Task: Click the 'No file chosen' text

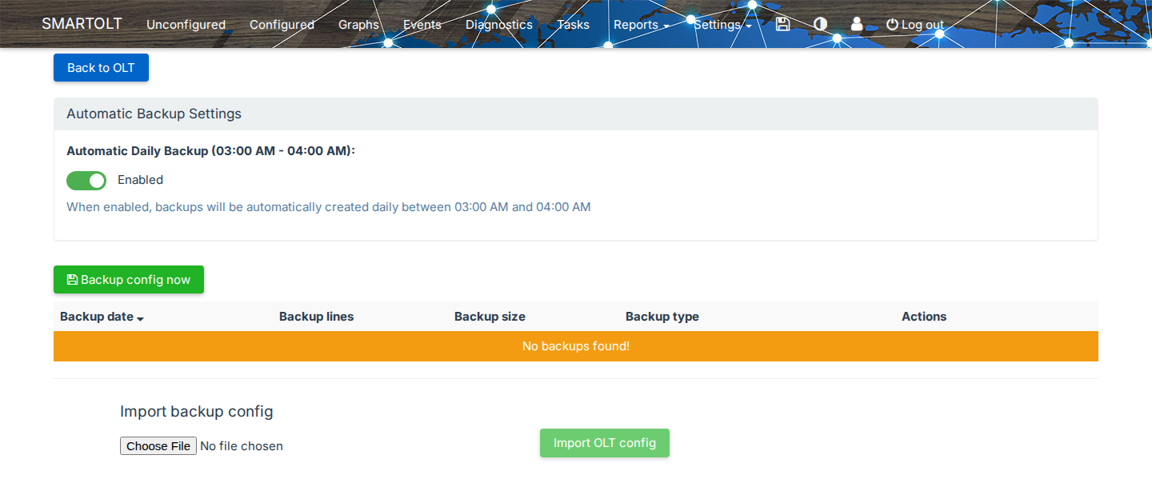Action: tap(242, 446)
